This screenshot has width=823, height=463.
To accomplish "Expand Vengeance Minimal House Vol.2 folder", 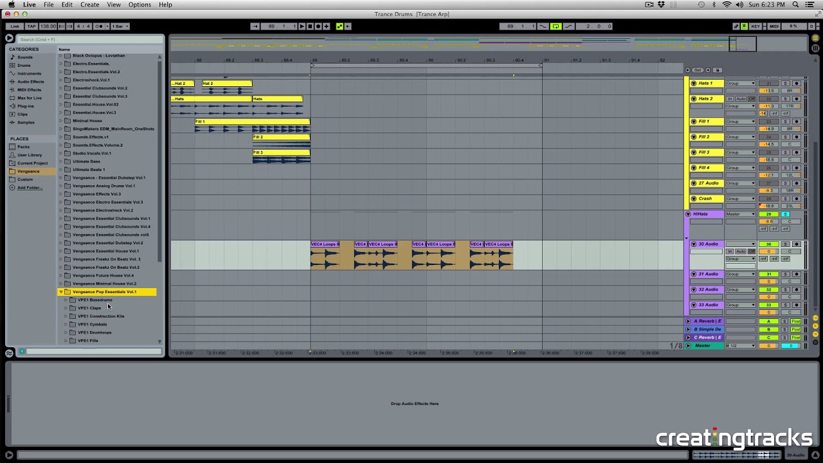I will pyautogui.click(x=61, y=284).
